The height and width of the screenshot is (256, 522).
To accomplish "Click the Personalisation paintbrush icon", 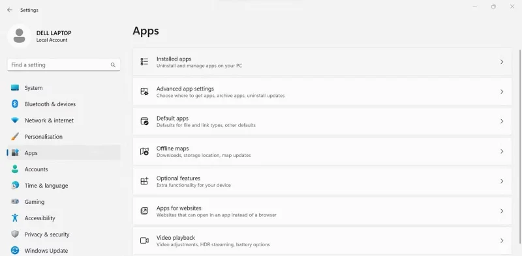I will point(15,137).
